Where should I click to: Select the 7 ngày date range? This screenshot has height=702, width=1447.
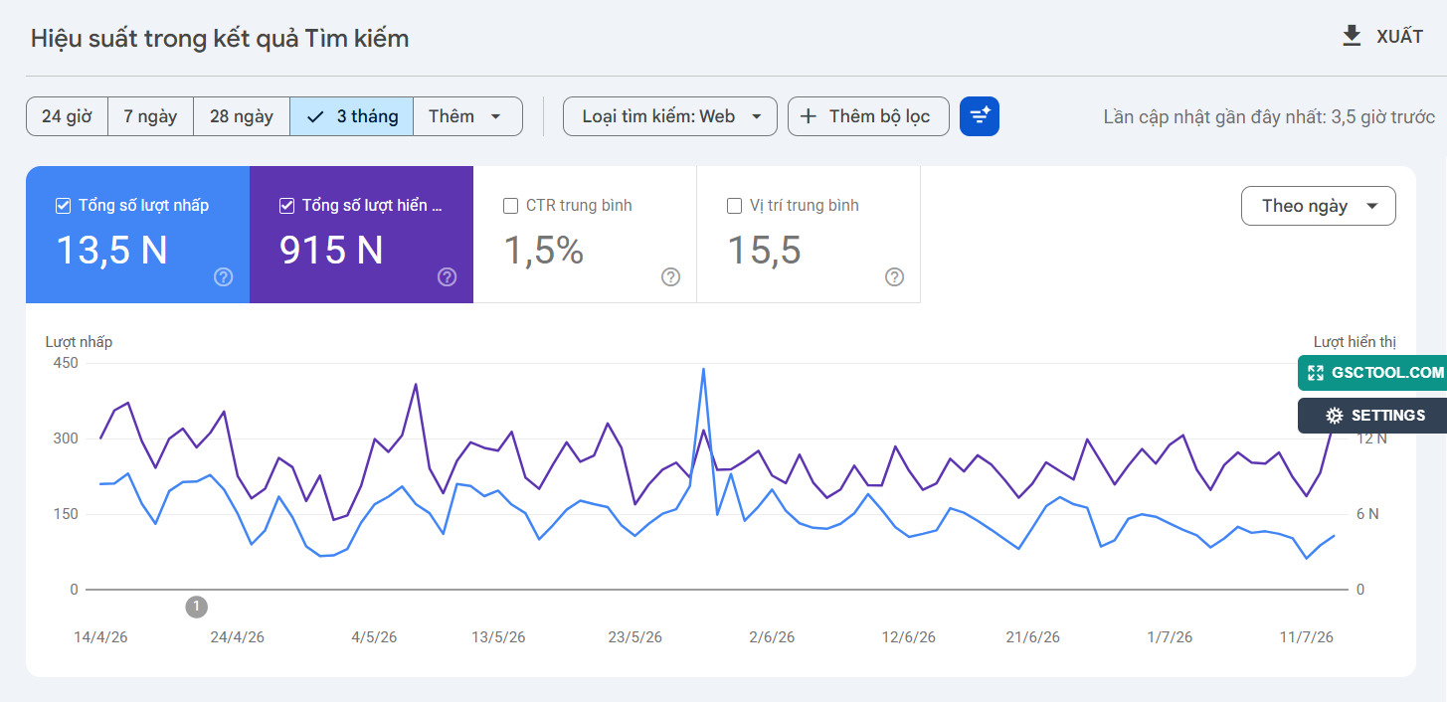[x=150, y=116]
